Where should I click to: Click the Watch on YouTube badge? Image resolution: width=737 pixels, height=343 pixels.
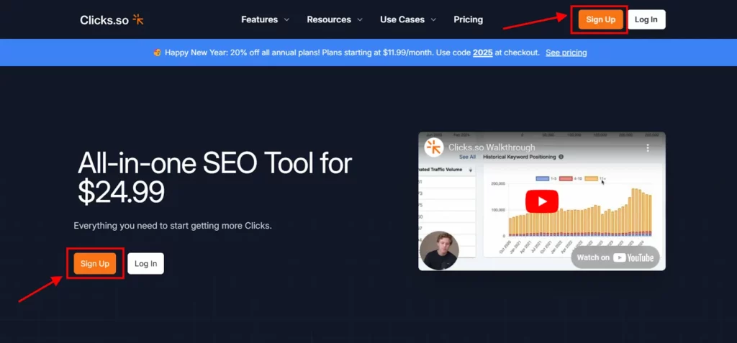[x=615, y=257]
